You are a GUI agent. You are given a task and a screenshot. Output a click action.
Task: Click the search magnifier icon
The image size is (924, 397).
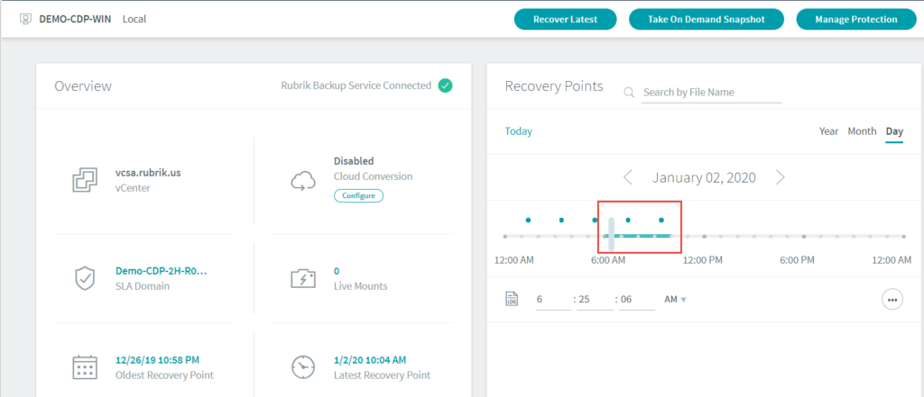click(x=629, y=93)
